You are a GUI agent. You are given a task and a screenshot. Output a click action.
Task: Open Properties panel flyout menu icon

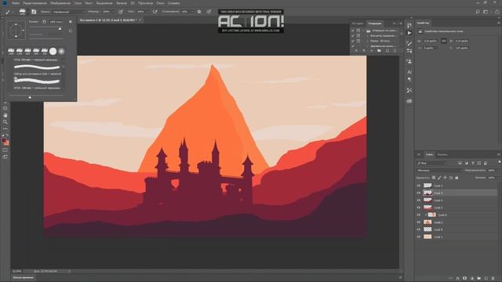coord(499,23)
